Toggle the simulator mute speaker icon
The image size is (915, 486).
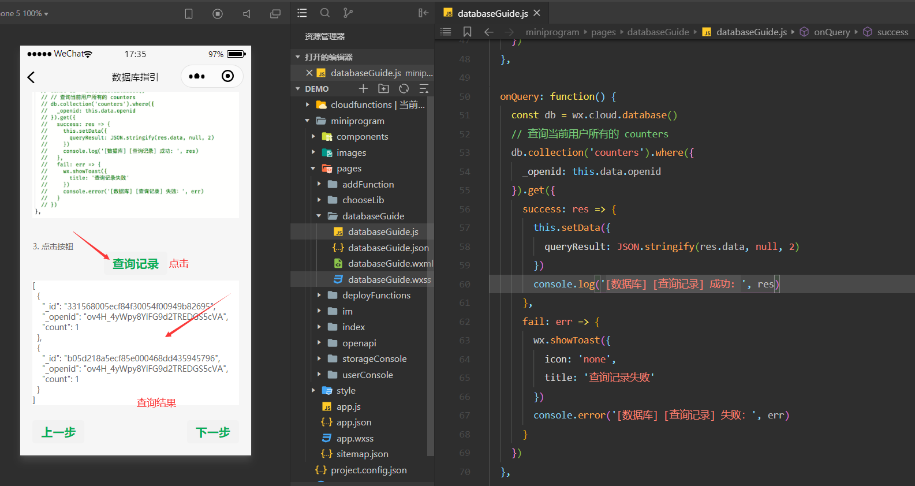(247, 14)
